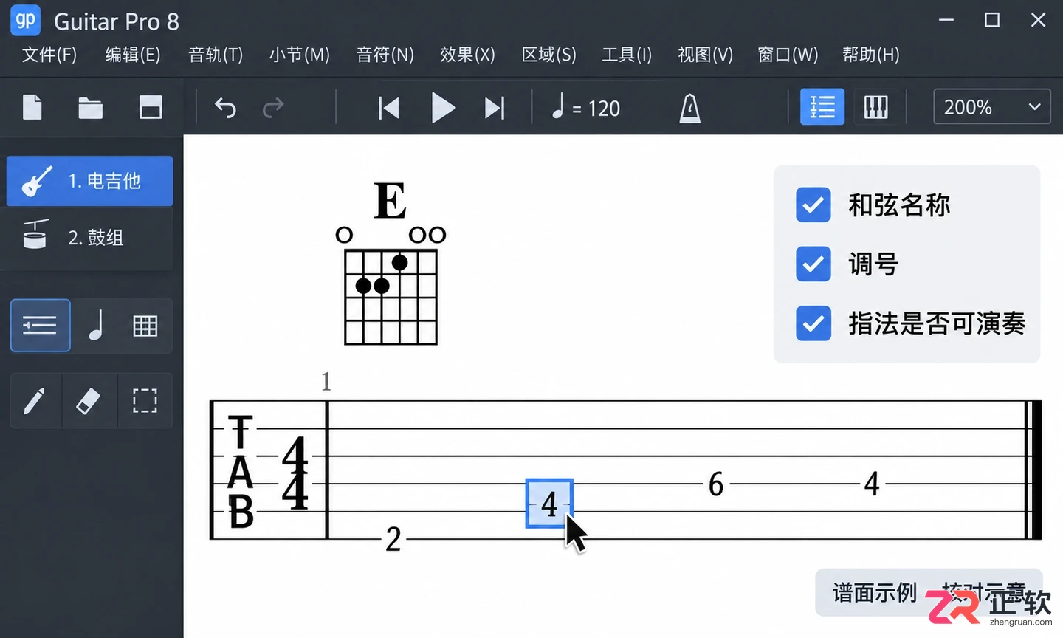This screenshot has width=1063, height=638.
Task: Click the 4/4 time signature
Action: (295, 473)
